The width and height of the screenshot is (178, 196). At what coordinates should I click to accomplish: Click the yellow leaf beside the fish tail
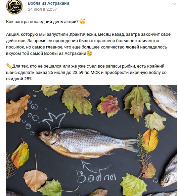point(150,140)
